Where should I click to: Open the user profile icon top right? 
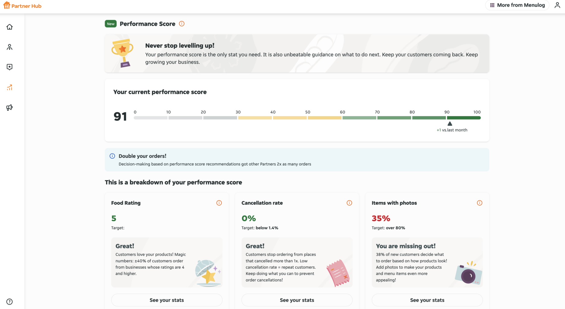[557, 5]
